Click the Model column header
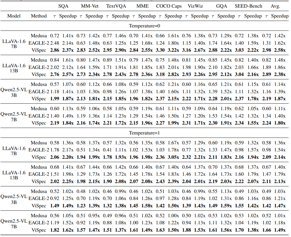The width and height of the screenshot is (291, 237). point(14,16)
